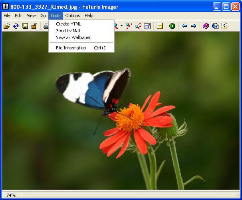Click the question mark document icon
This screenshot has width=242, height=200.
pyautogui.click(x=224, y=26)
